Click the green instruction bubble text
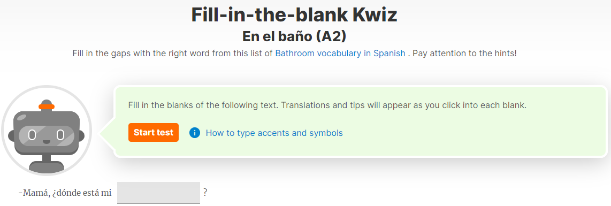Image resolution: width=611 pixels, height=206 pixels. (327, 105)
